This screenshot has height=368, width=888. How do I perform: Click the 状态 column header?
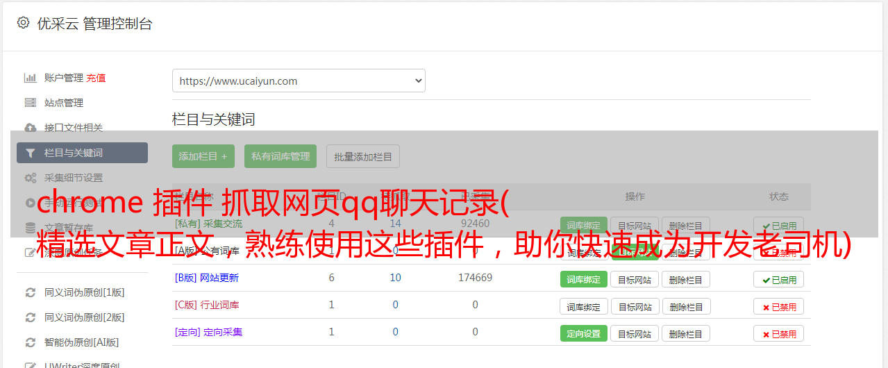(779, 196)
